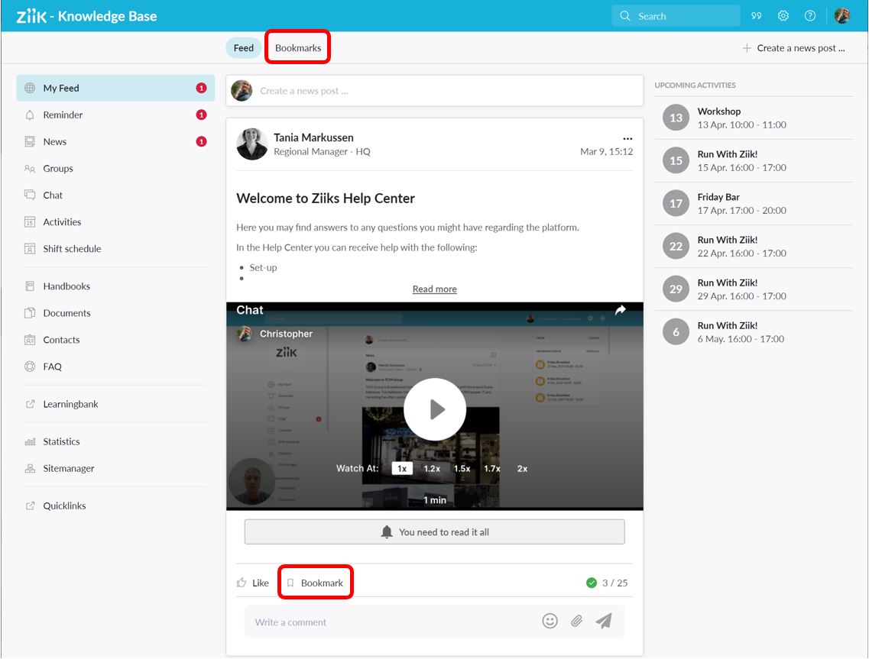Click the Create a news post input box

(x=434, y=91)
